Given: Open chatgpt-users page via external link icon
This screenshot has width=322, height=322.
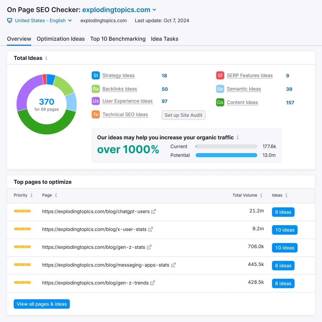Looking at the screenshot, I should [153, 212].
